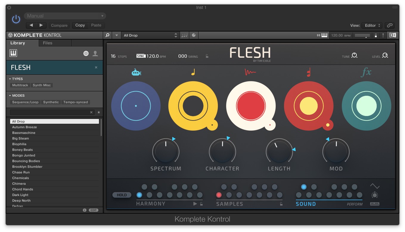Click the search magnifier icon
Image resolution: width=405 pixels, height=232 pixels.
(x=107, y=35)
